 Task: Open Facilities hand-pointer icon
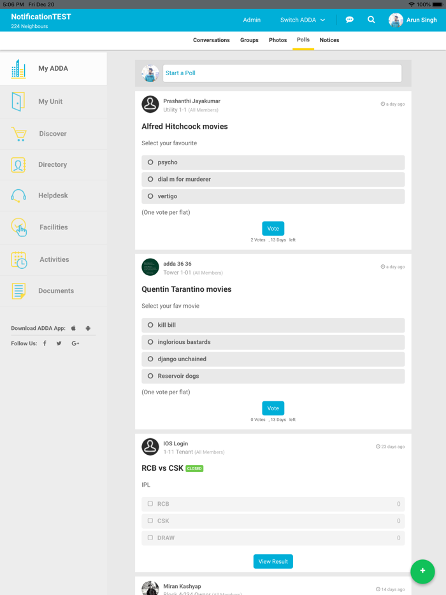19,227
